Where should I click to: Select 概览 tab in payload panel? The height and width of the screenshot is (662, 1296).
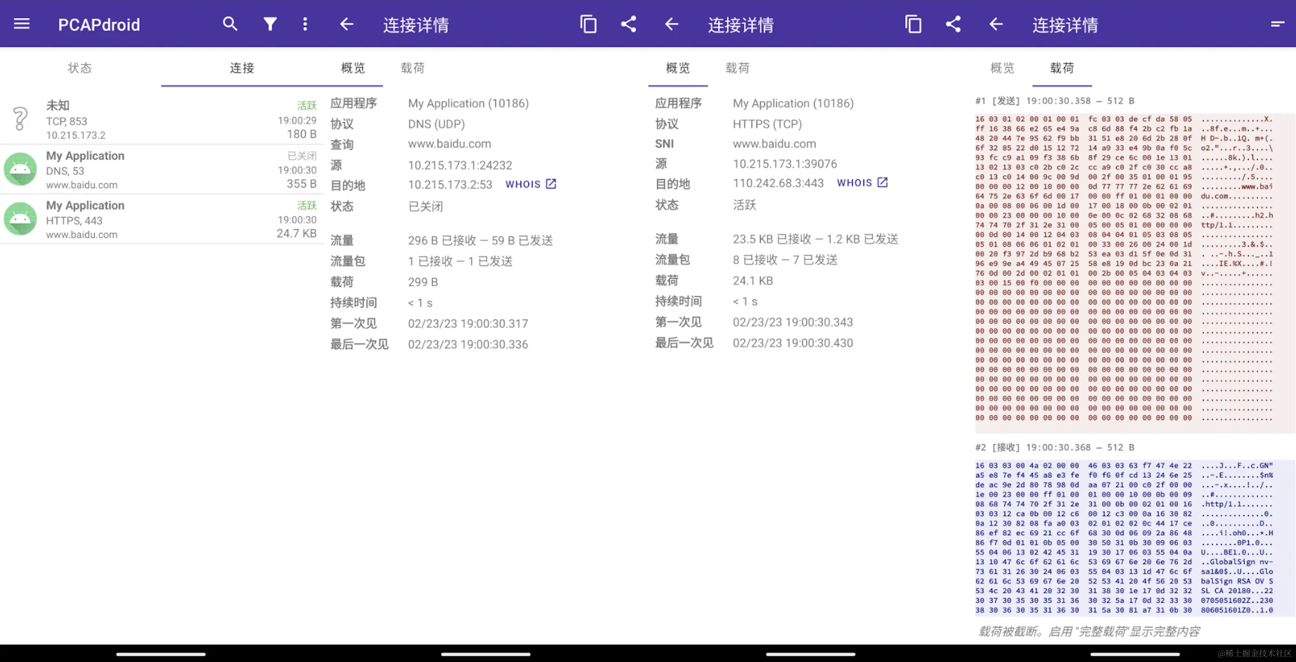click(x=1002, y=68)
